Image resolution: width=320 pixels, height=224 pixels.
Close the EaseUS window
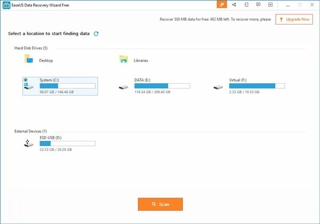pos(312,5)
